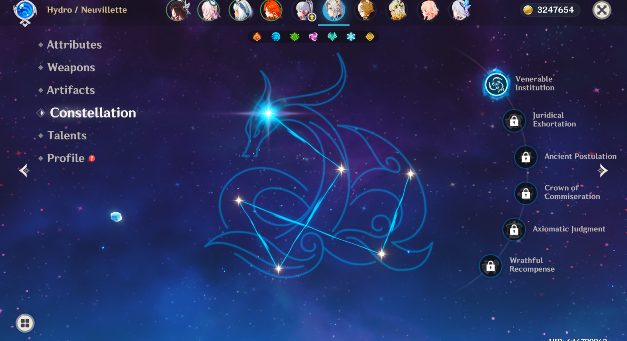Click the locked Juridical Exhortation node
Viewport: 627px width, 341px height.
point(514,121)
